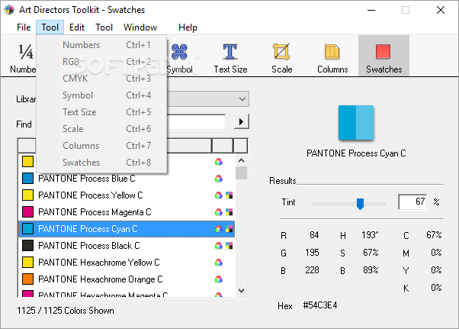Screen dimensions: 459x329
Task: Click the Process Black C color swatch
Action: coord(27,245)
